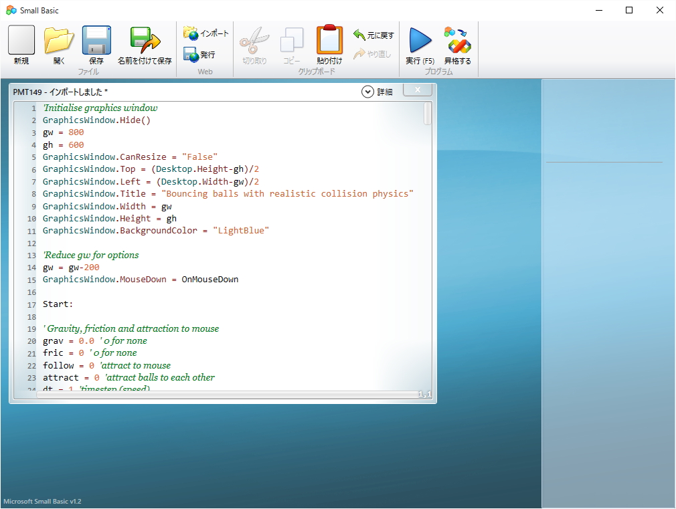This screenshot has height=509, width=676.
Task: Click the Start: label on line 17
Action: coord(58,304)
